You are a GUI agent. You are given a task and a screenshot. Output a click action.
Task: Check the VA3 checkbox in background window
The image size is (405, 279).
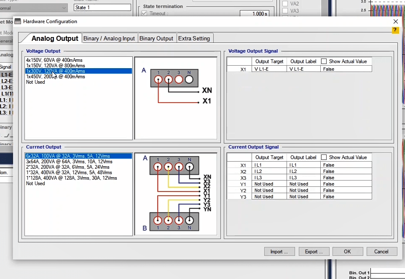coord(285,11)
